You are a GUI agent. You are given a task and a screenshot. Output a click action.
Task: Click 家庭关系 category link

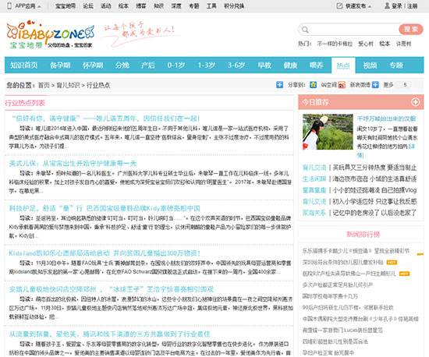click(314, 213)
